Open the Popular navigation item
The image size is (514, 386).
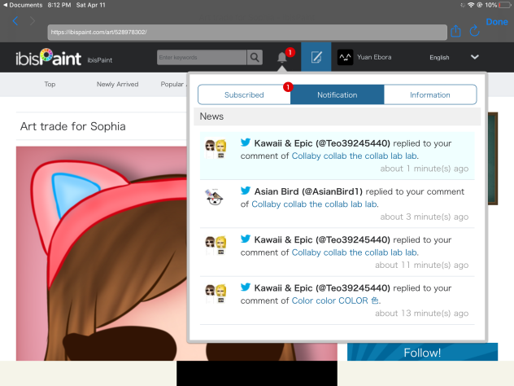pos(172,85)
